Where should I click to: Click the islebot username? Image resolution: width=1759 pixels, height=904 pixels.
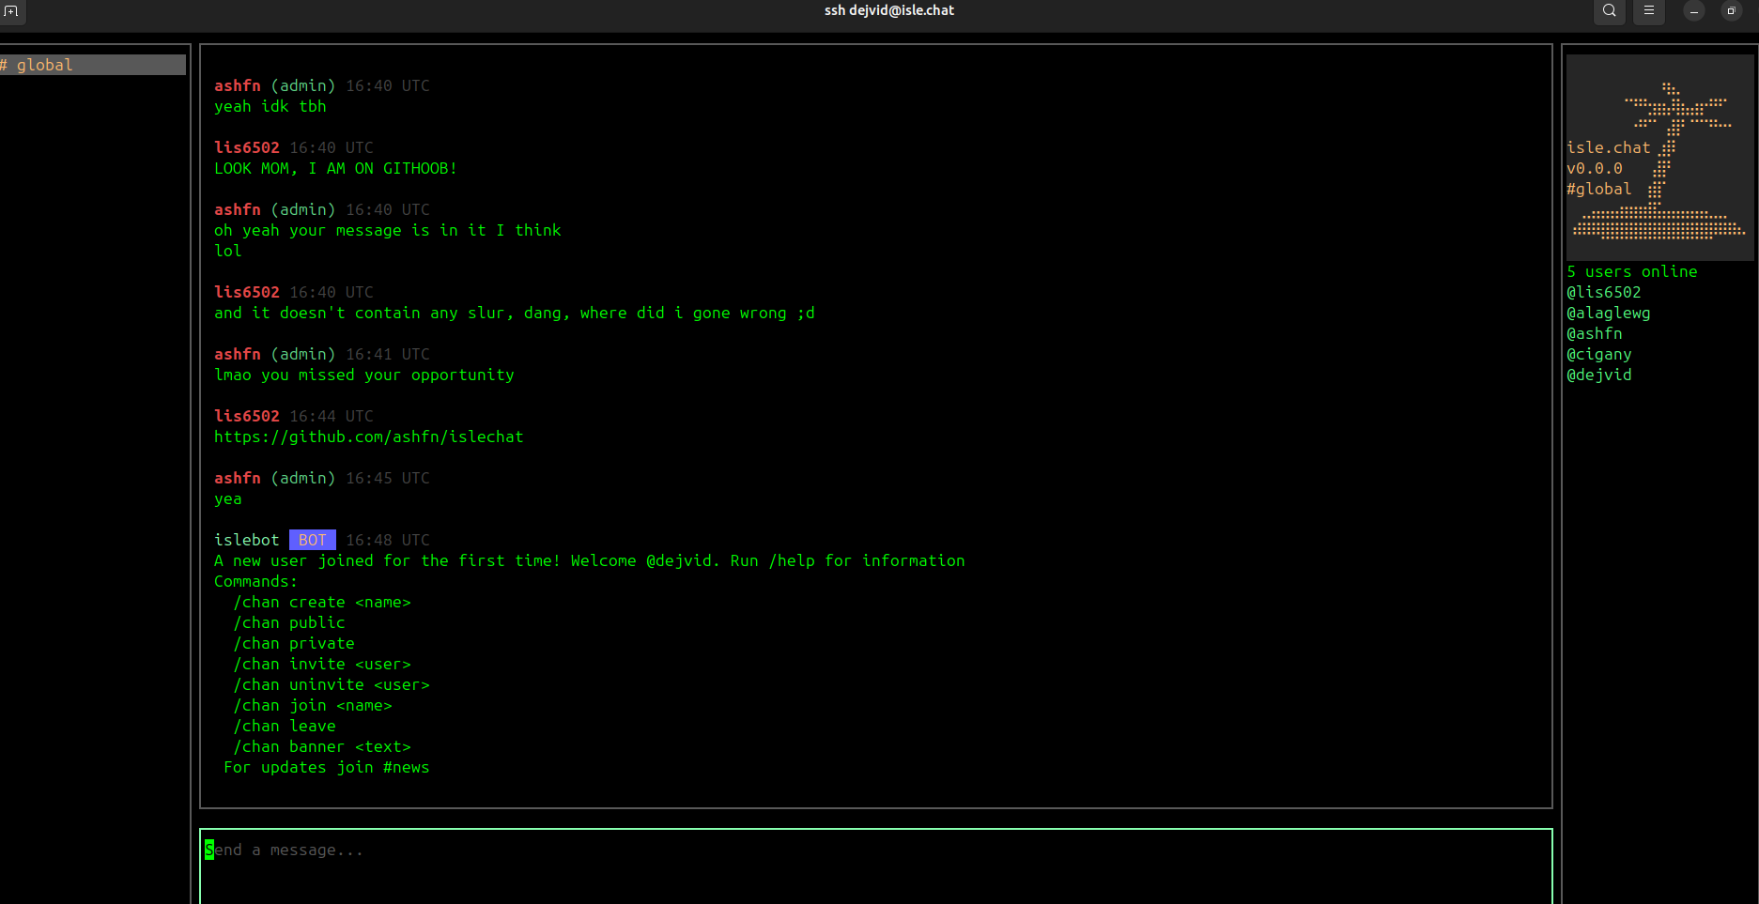(x=246, y=540)
